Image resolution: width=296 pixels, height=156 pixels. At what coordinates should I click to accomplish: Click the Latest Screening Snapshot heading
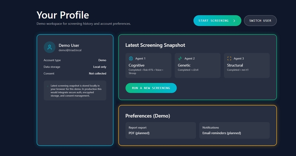pos(155,45)
